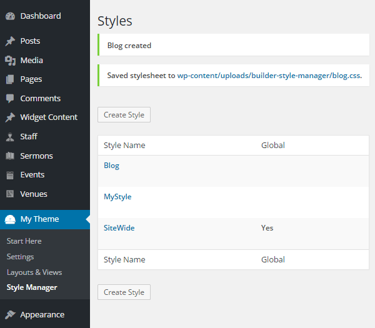Select Style Manager submenu item

tap(32, 287)
